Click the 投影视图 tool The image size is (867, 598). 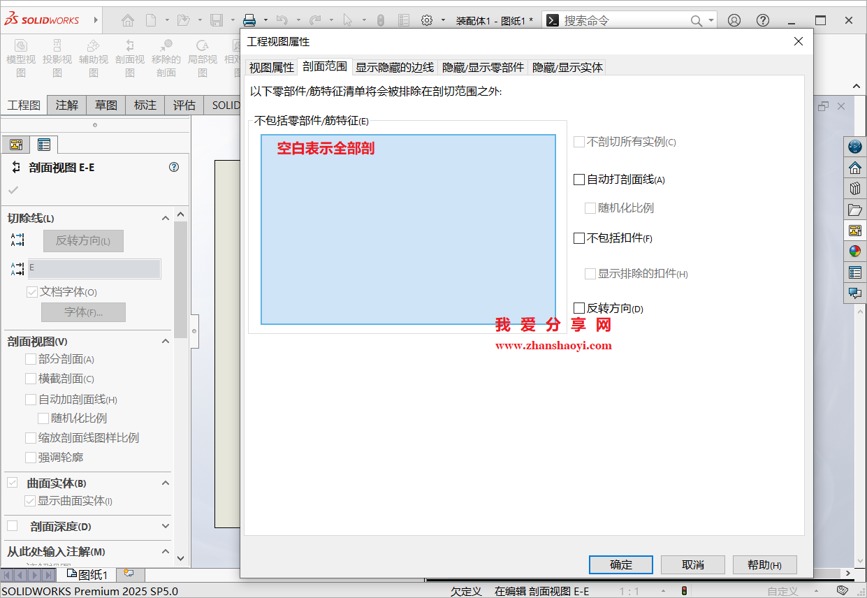(x=57, y=58)
